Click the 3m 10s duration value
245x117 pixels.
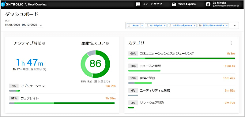pyautogui.click(x=230, y=103)
